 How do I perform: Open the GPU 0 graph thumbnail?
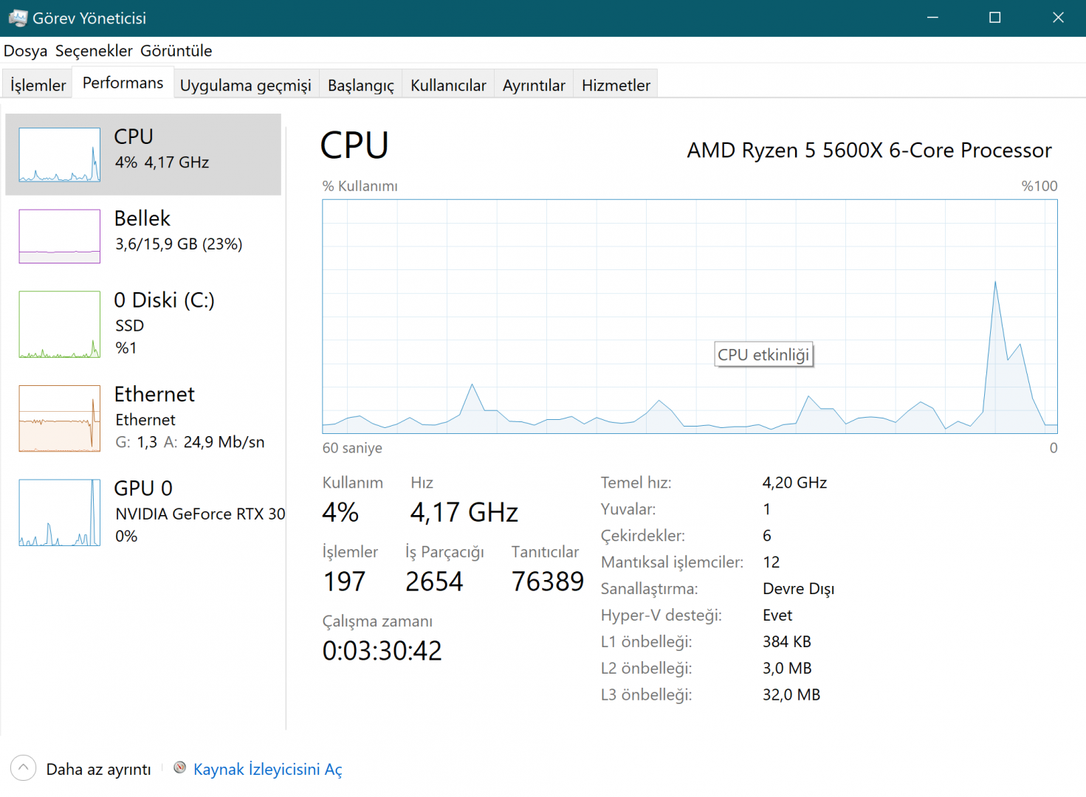pos(60,513)
